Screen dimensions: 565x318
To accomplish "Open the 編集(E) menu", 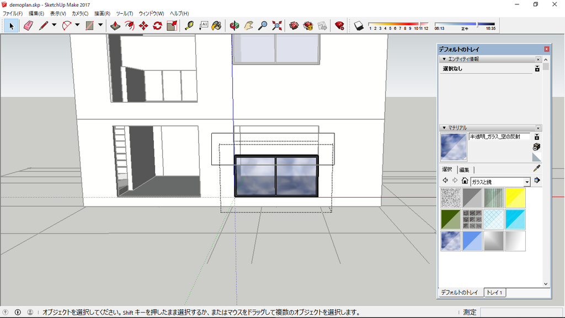I will click(x=36, y=13).
